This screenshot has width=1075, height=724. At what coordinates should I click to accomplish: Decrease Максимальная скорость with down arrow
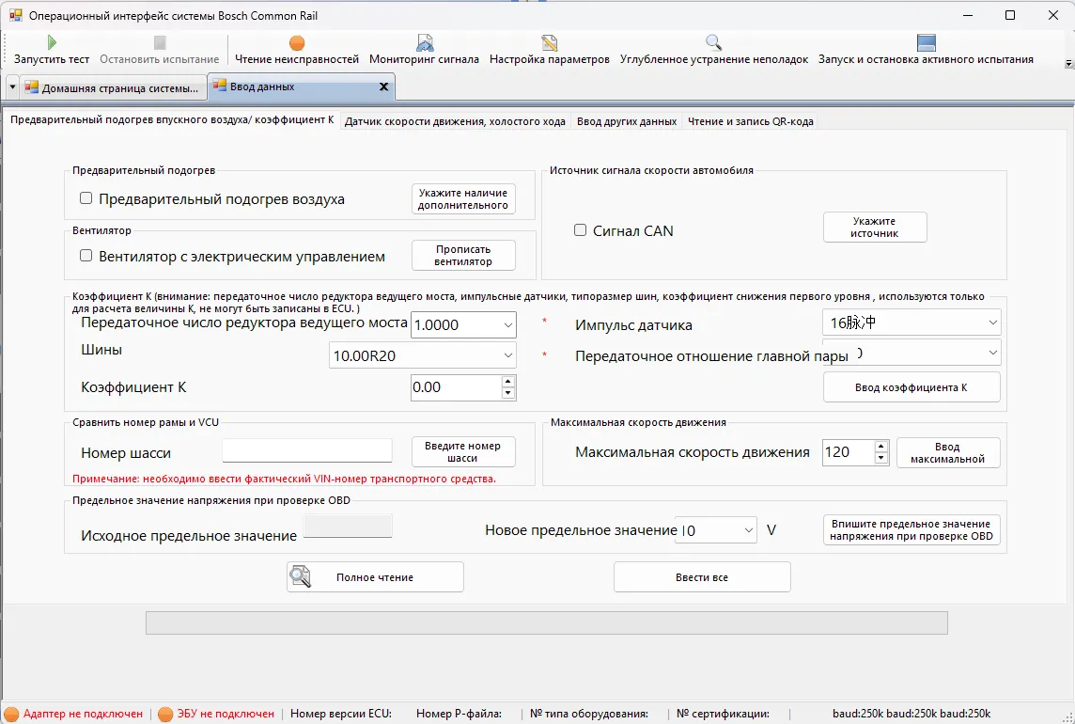click(x=881, y=459)
